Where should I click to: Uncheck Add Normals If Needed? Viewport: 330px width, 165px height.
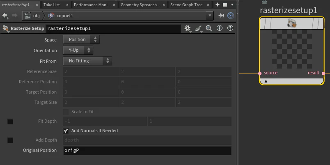coord(66,131)
